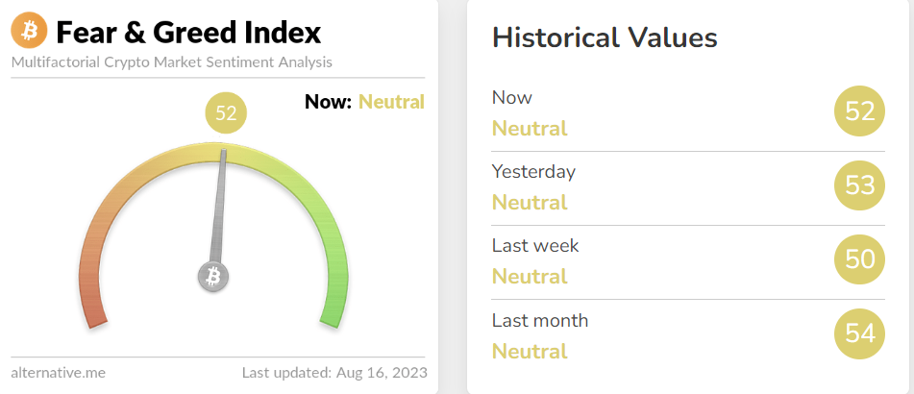Click the Last month label
Viewport: 914px width, 394px height.
coord(540,320)
